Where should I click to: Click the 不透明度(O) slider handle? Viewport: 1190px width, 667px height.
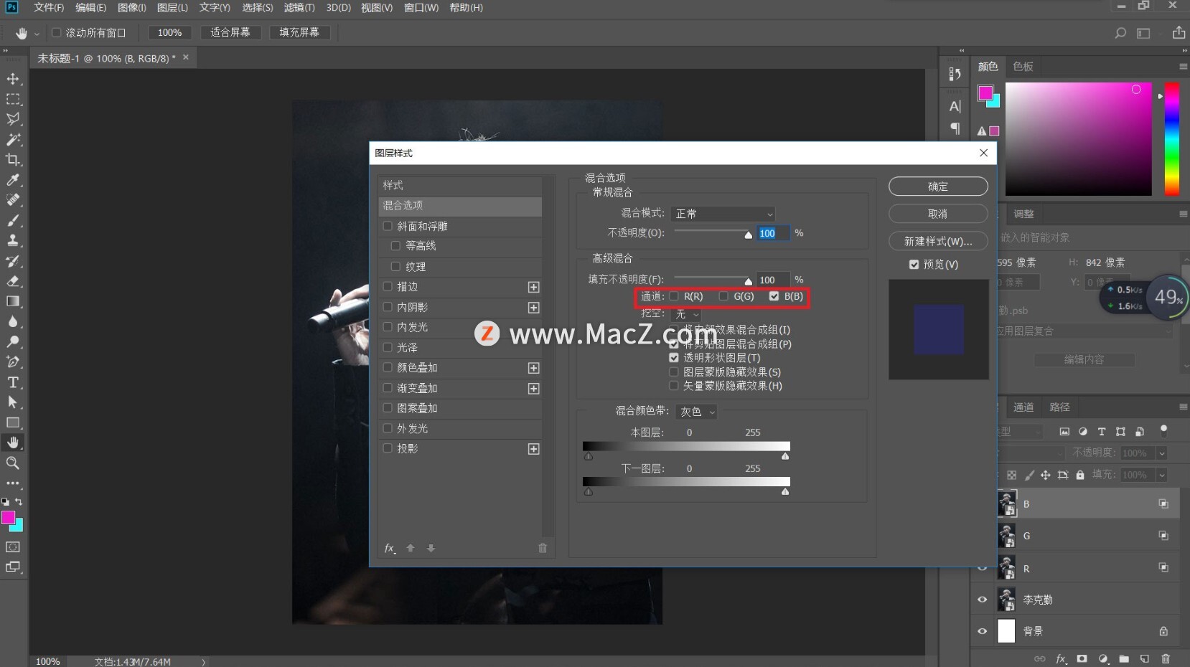748,235
